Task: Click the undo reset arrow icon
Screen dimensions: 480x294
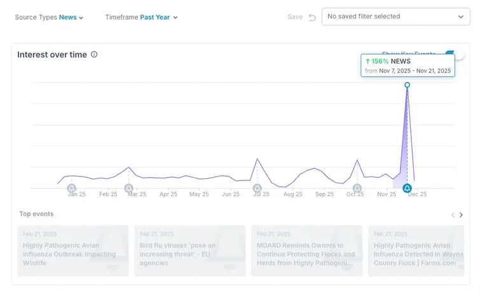Action: (312, 17)
